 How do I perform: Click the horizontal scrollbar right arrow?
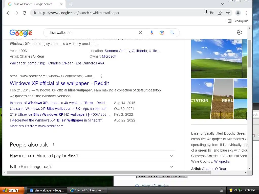pyautogui.click(x=245, y=173)
